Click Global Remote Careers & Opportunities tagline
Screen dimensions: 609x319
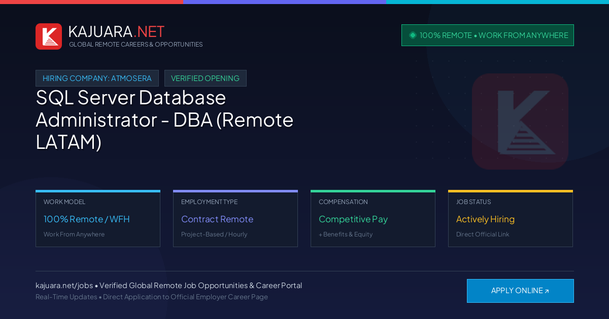tap(136, 45)
